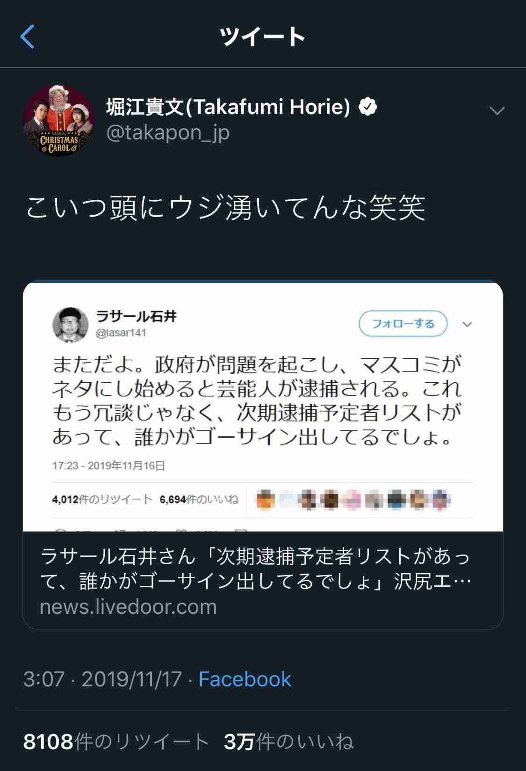Image resolution: width=526 pixels, height=771 pixels.
Task: Open the tweet options chevron menu
Action: (x=497, y=111)
